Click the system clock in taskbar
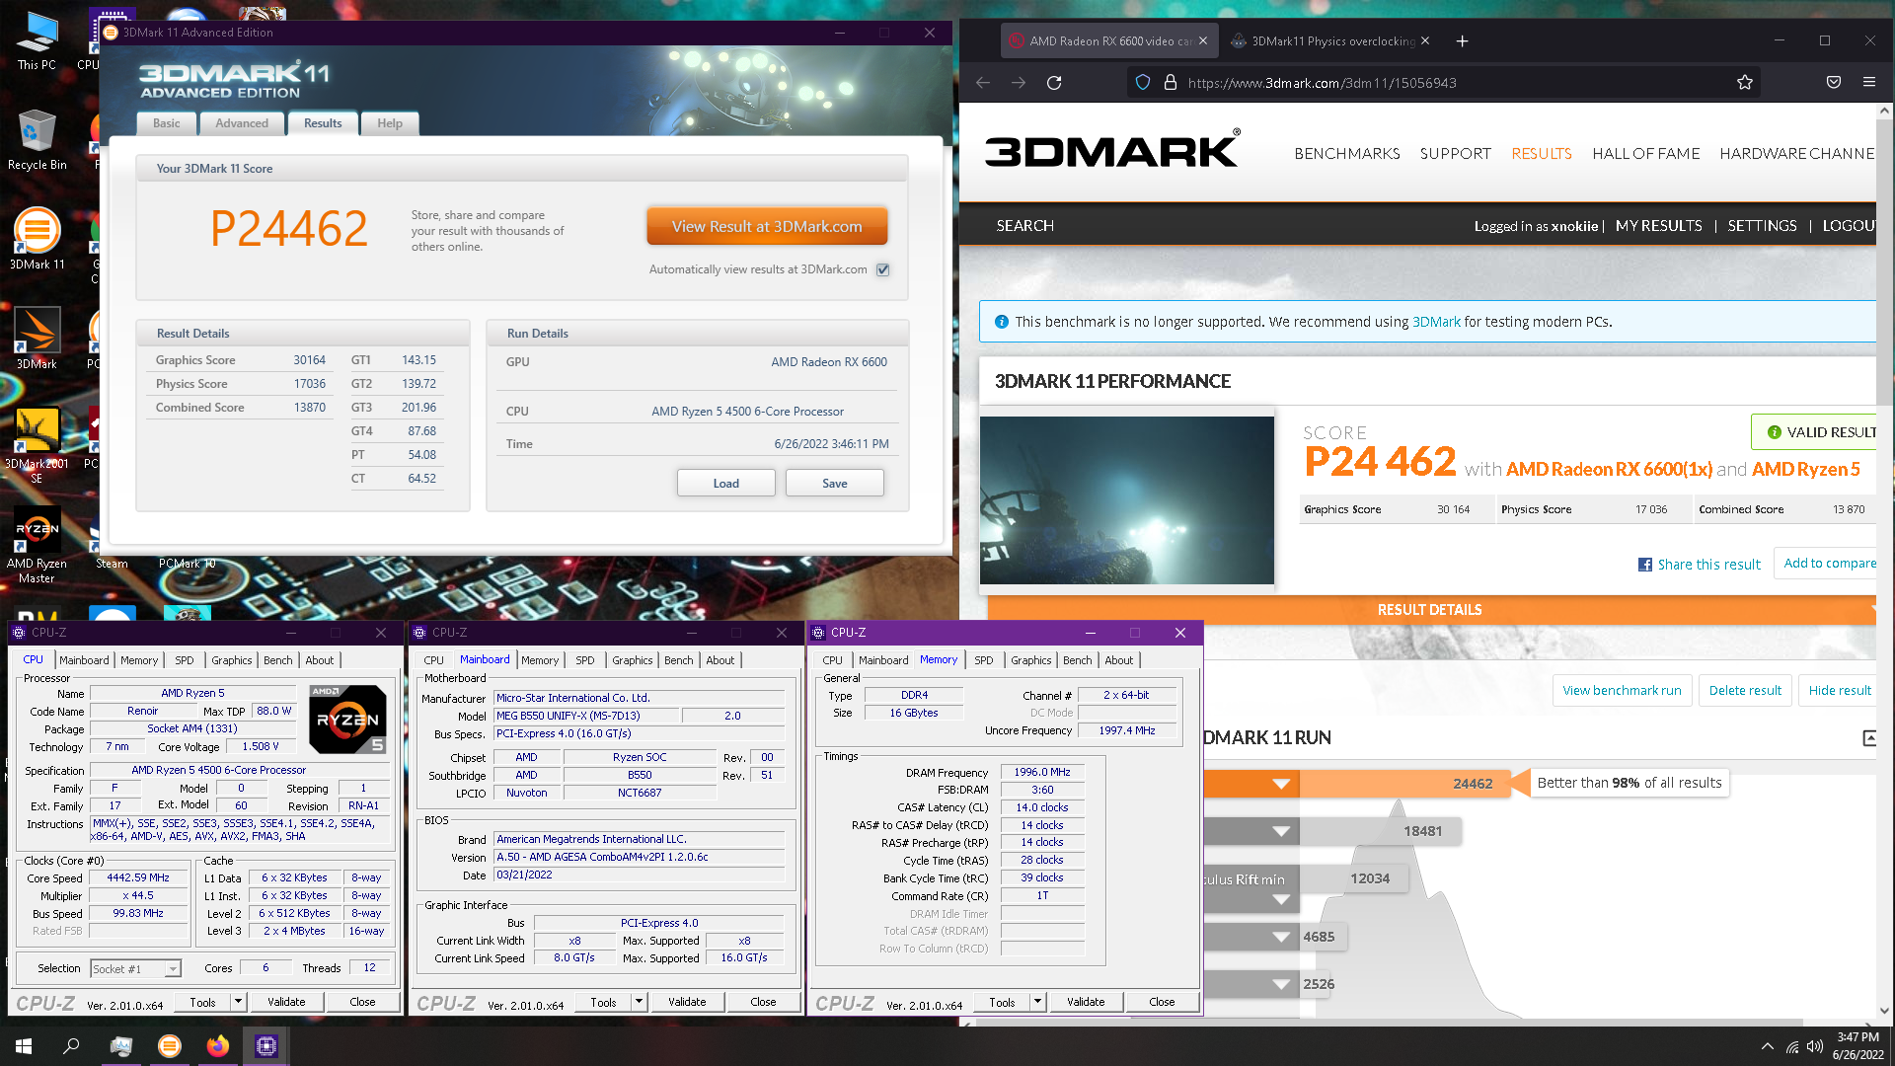The width and height of the screenshot is (1895, 1066). click(1857, 1046)
